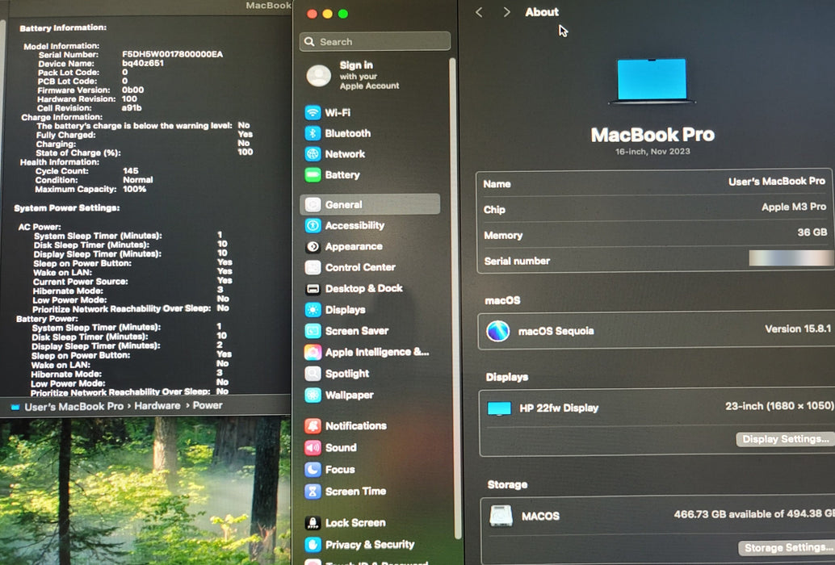Open Appearance settings icon

[313, 246]
